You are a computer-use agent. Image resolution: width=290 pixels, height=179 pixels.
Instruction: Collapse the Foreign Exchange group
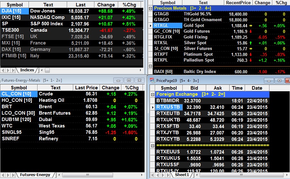tap(153, 94)
